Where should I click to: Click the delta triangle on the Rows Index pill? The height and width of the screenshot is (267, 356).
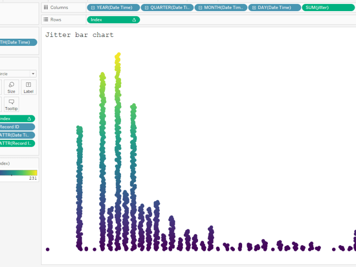coord(134,20)
